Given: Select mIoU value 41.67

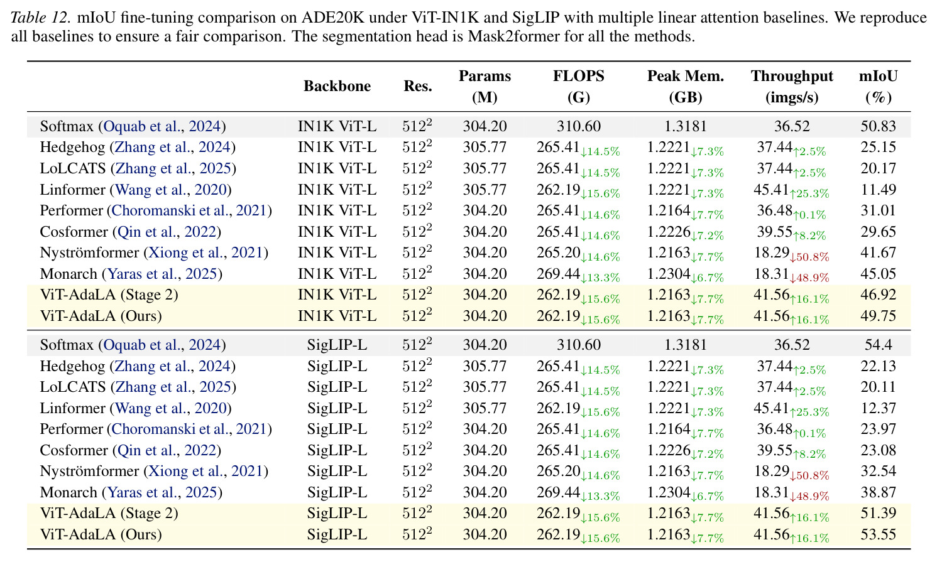Looking at the screenshot, I should tap(879, 252).
